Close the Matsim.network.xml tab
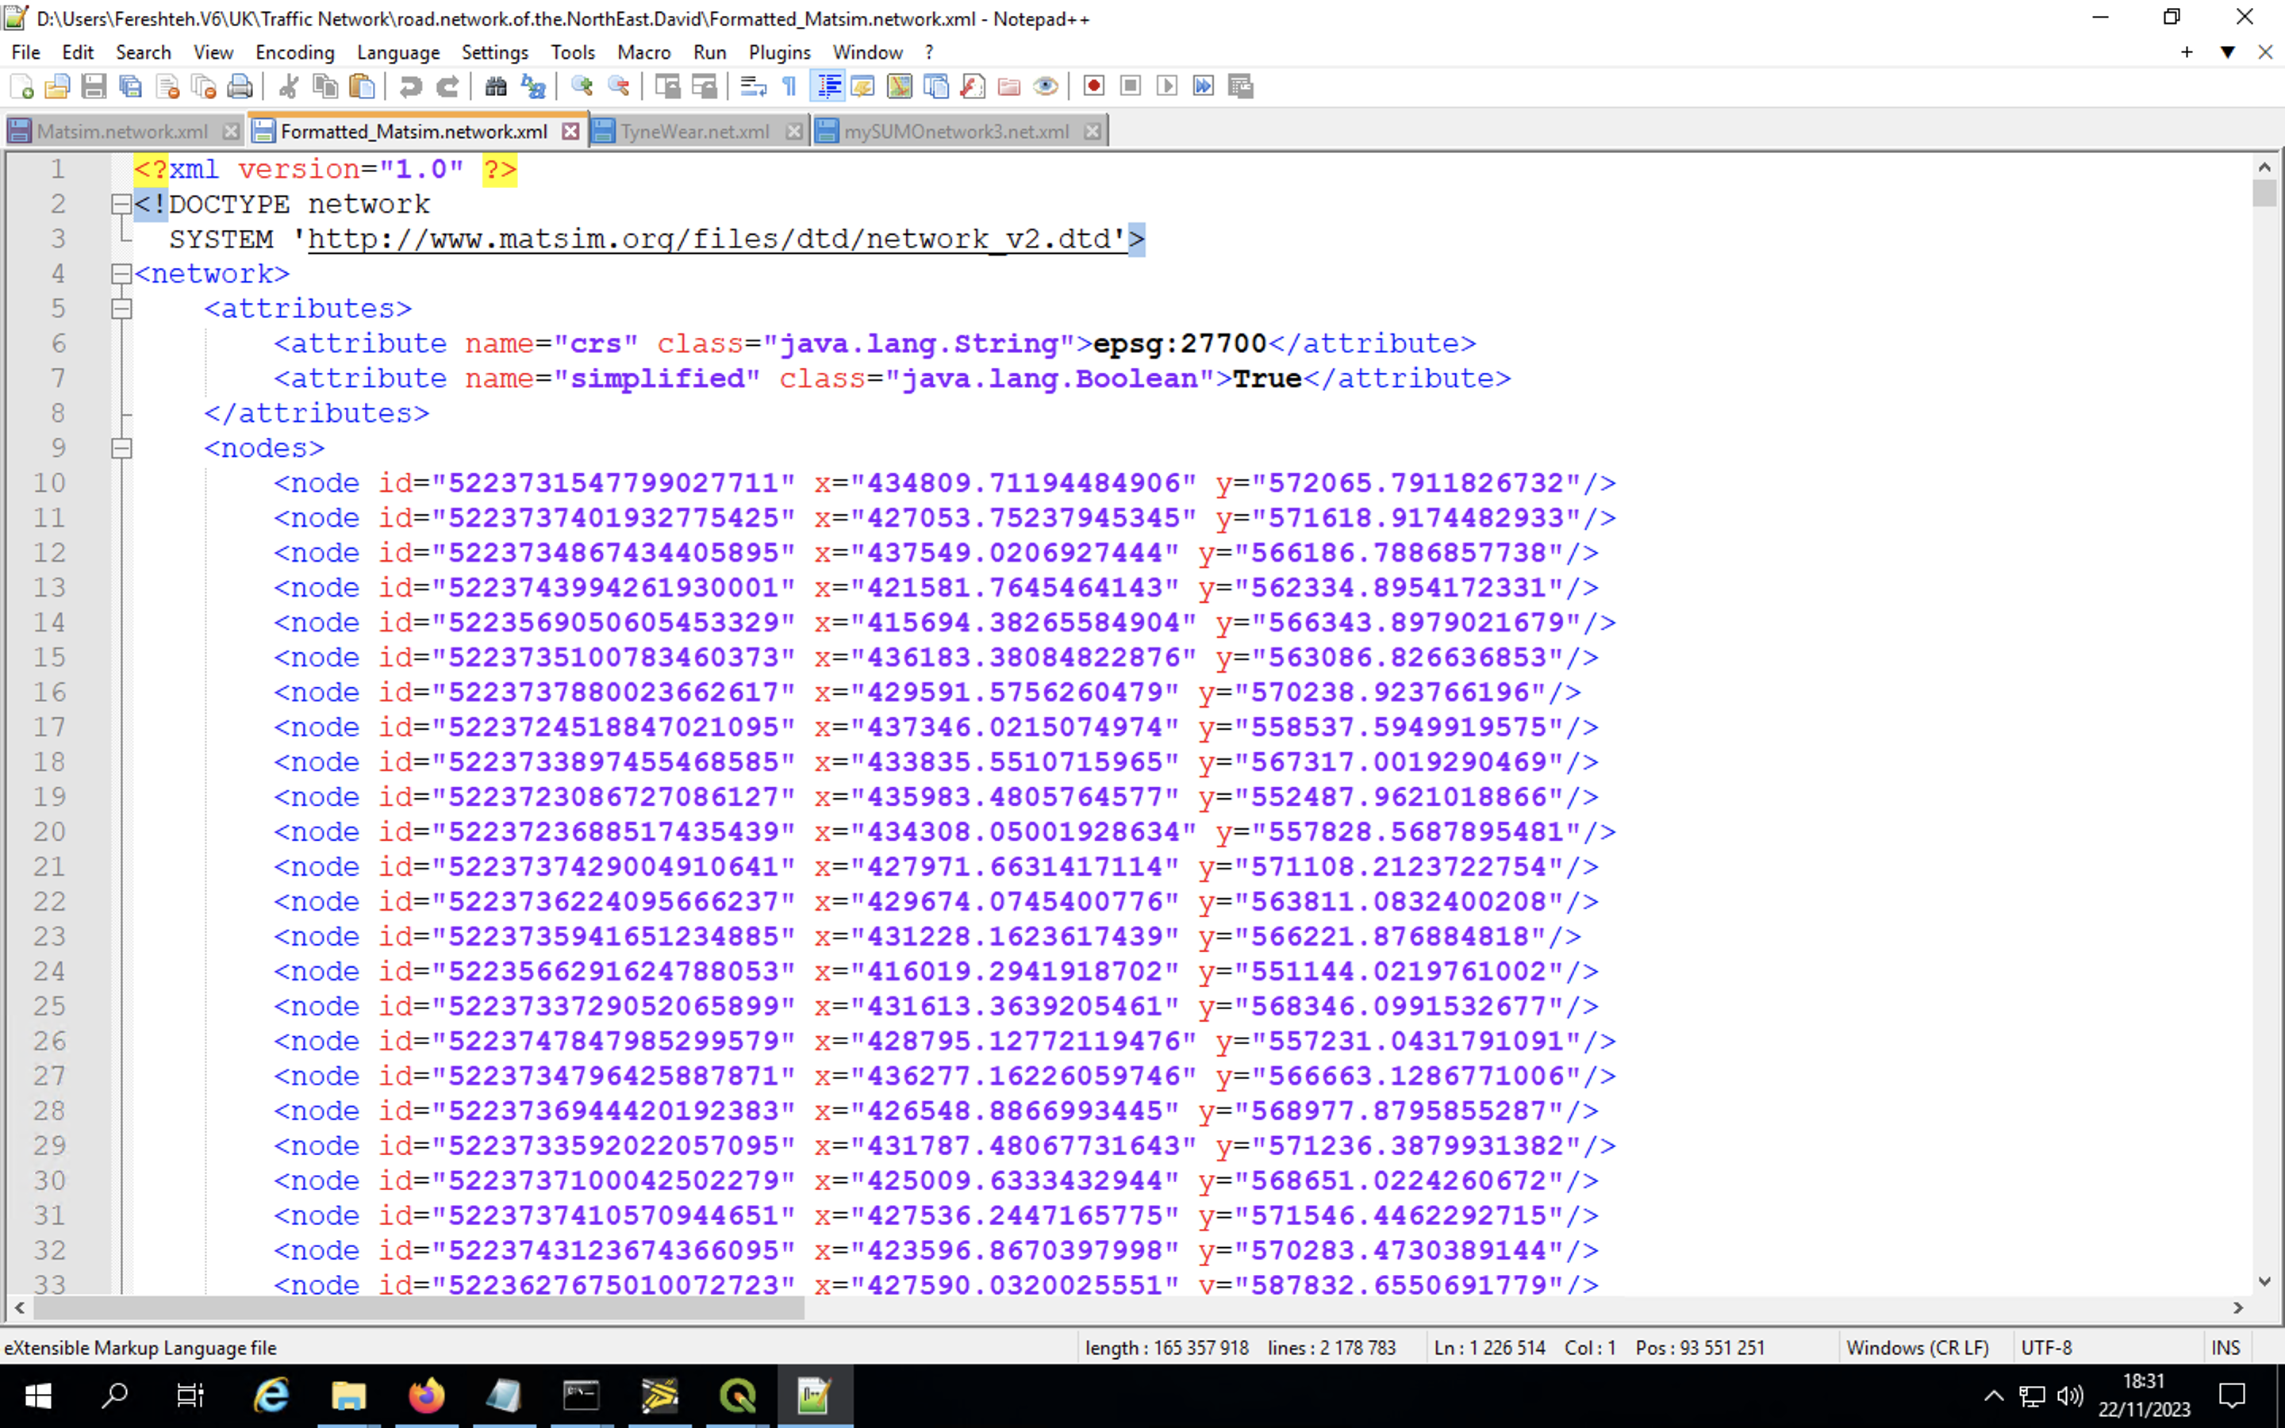Image resolution: width=2285 pixels, height=1428 pixels. (230, 131)
